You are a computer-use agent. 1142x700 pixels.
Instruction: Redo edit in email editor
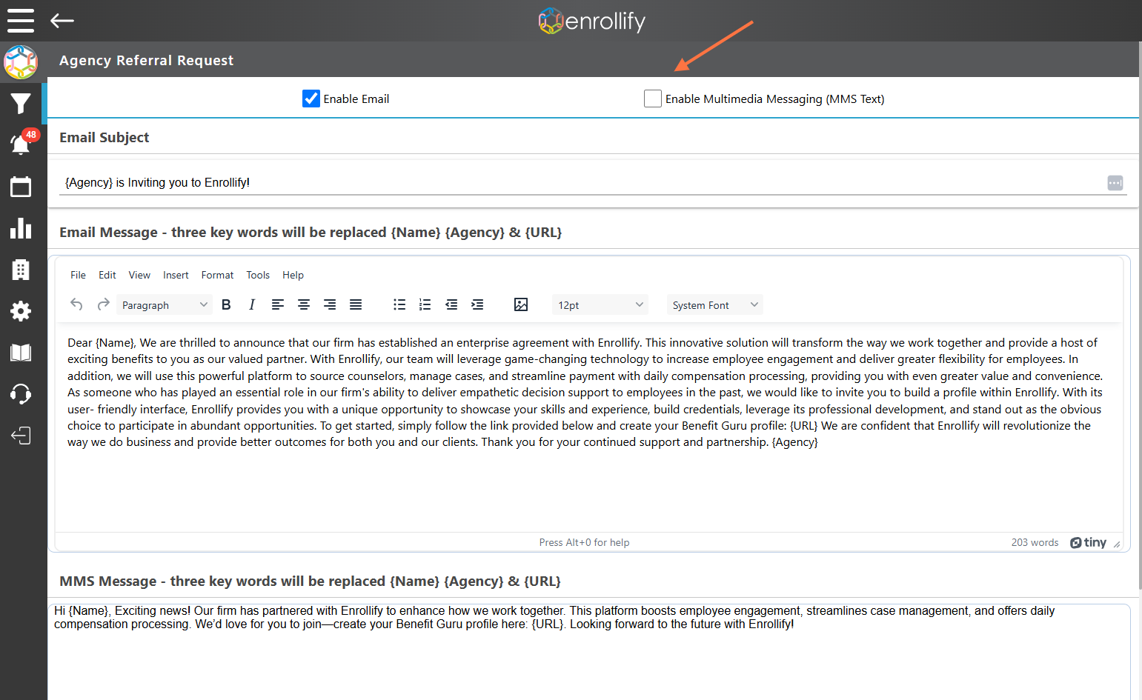(x=104, y=304)
